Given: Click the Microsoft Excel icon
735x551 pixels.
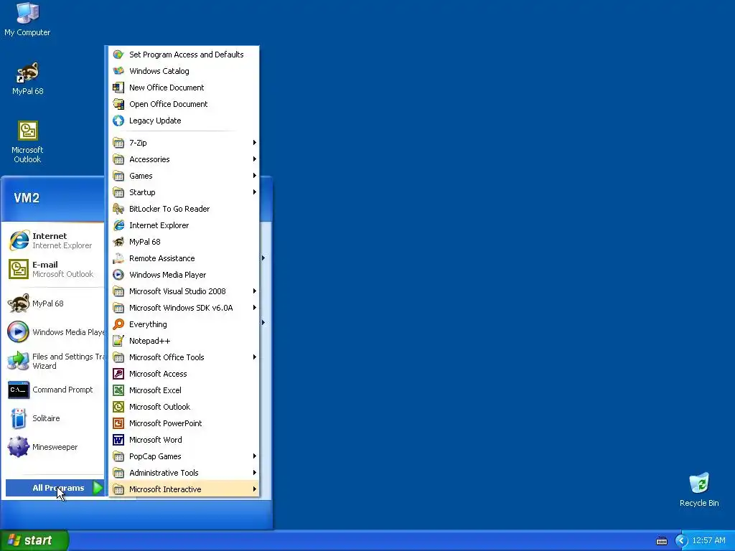Looking at the screenshot, I should 118,390.
